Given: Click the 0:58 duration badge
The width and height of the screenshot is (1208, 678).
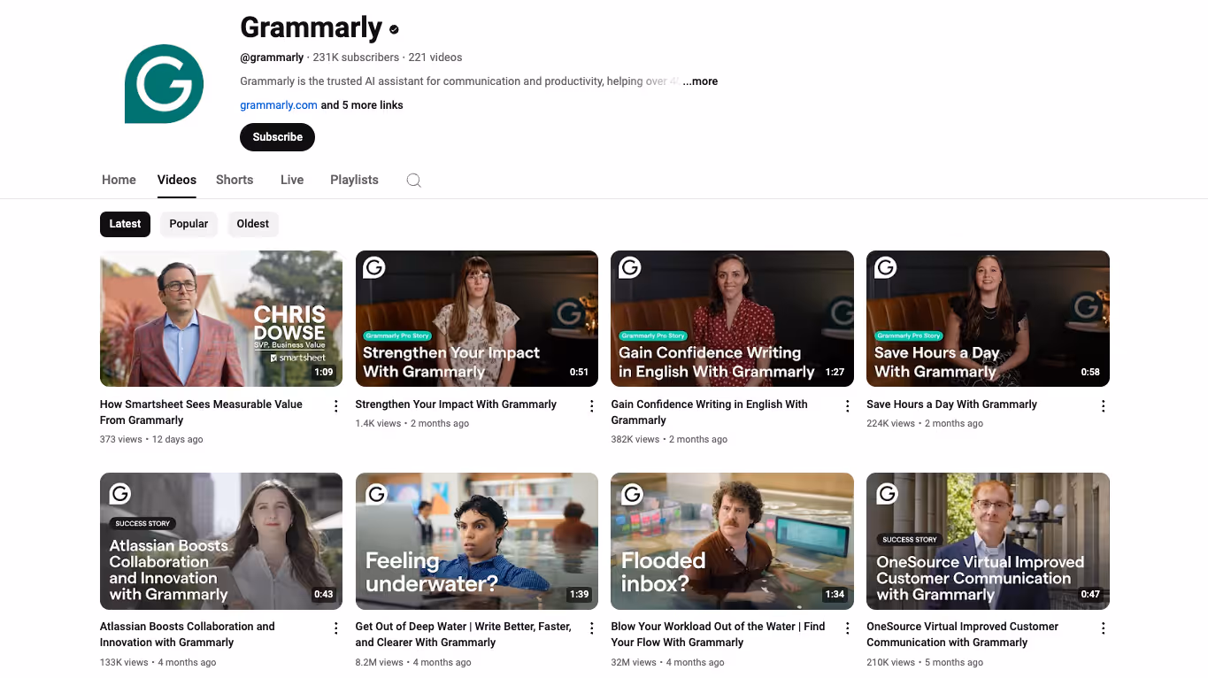Looking at the screenshot, I should tap(1090, 373).
